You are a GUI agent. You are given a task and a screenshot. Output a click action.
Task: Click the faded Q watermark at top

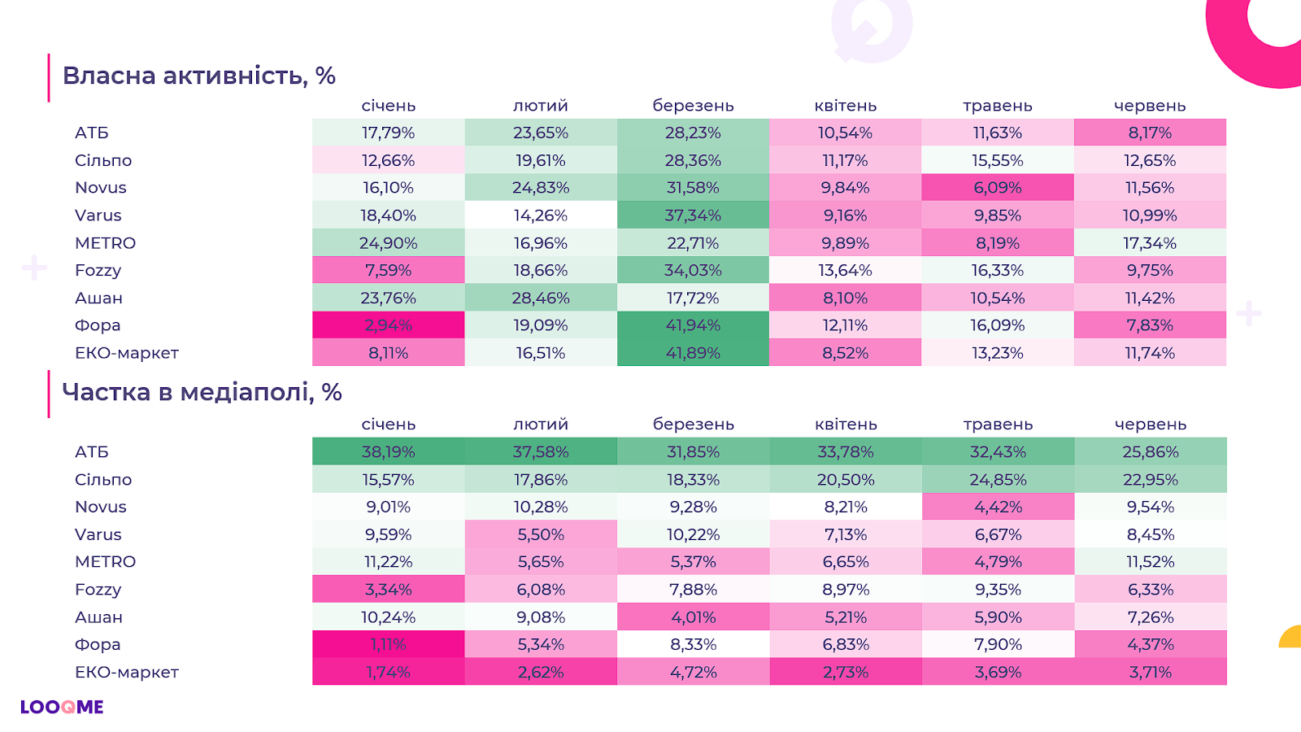pos(871,30)
